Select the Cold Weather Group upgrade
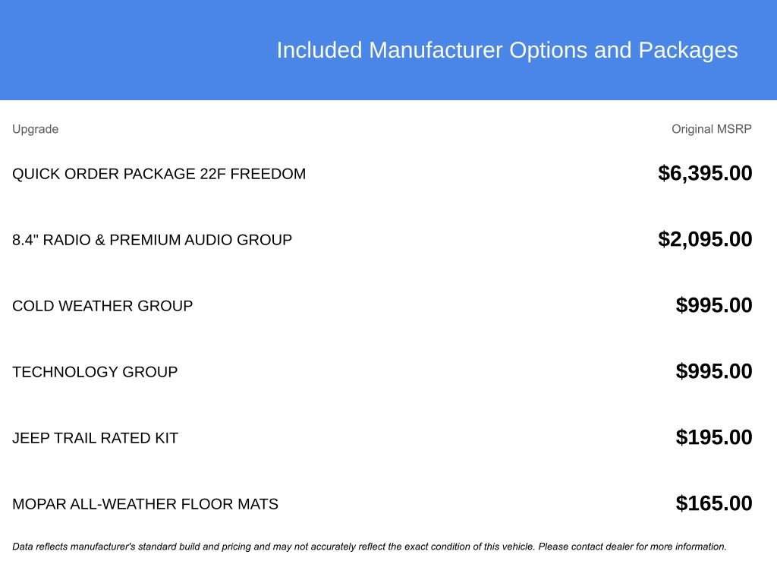777x583 pixels. (102, 306)
